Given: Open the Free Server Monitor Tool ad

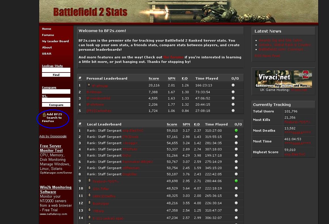Looking at the screenshot, I should coord(51,148).
